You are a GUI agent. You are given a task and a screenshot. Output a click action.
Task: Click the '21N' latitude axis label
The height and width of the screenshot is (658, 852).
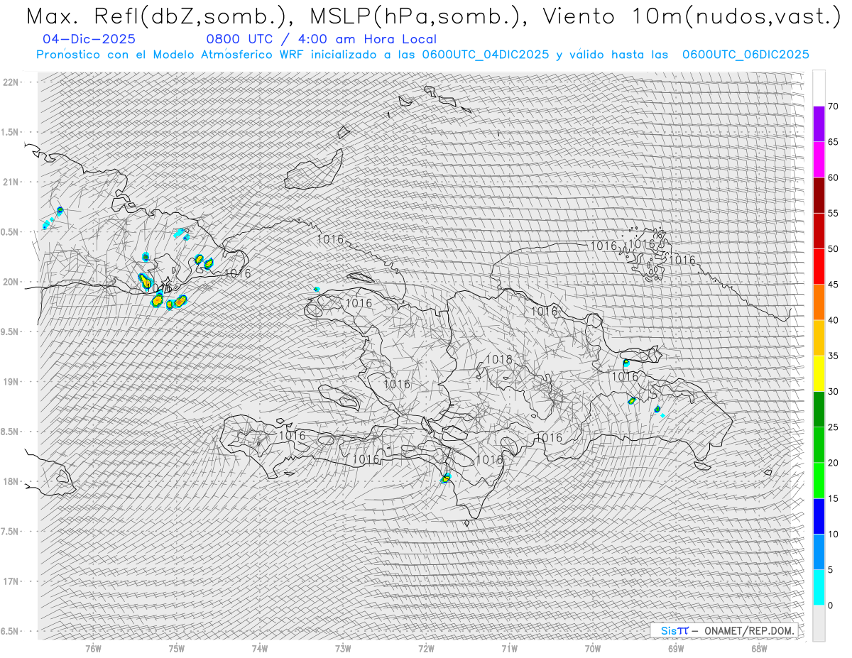(10, 182)
